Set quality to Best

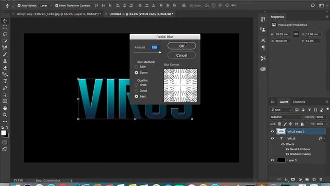tap(136, 97)
